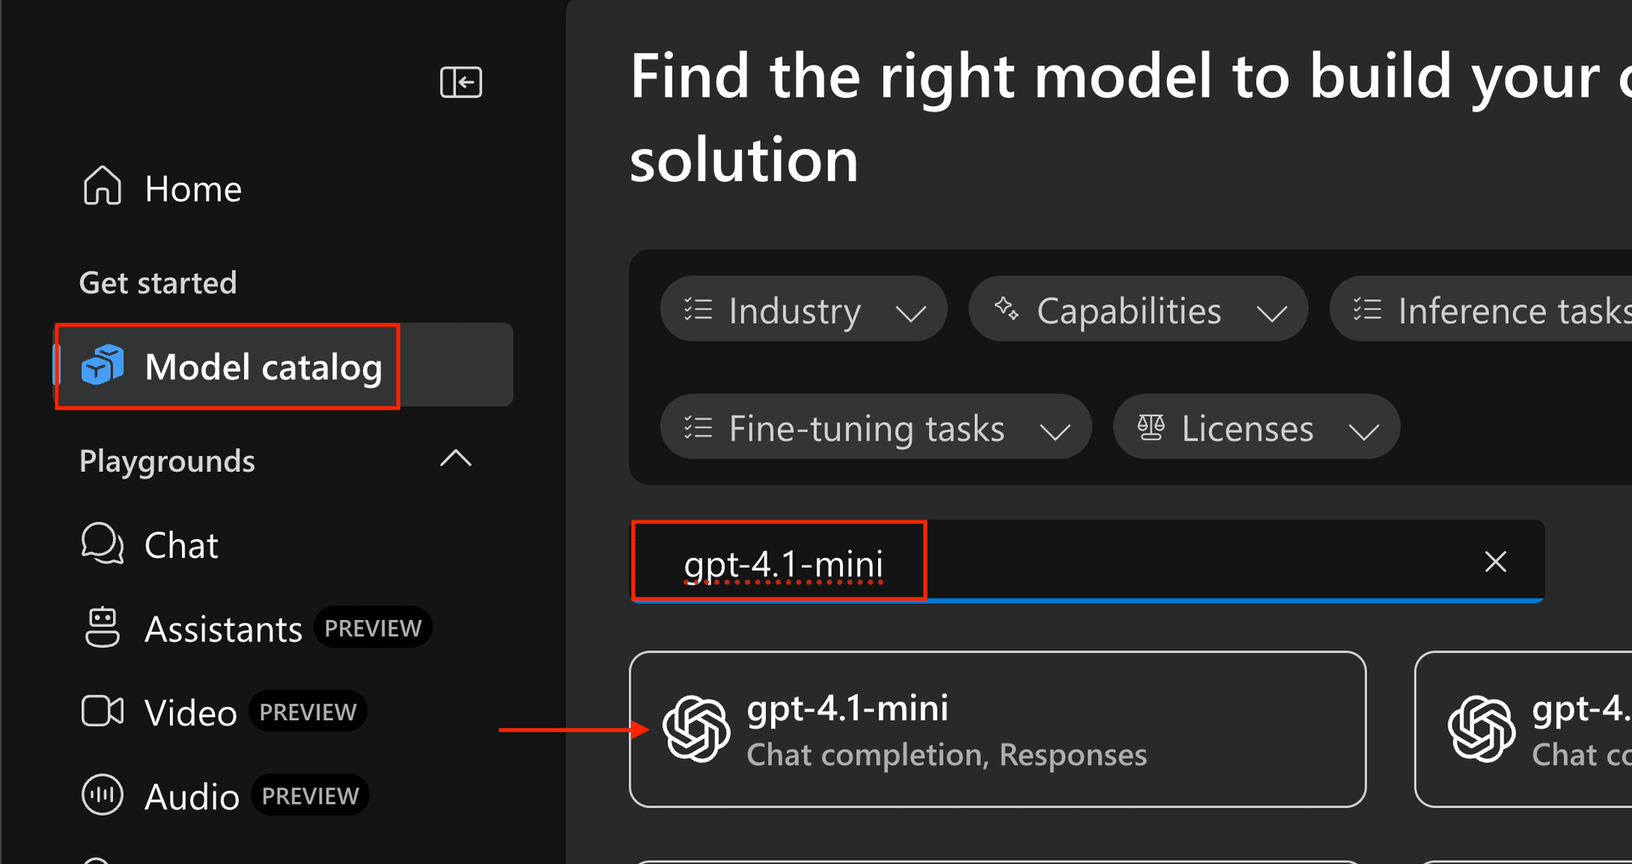Click the Assistants robot icon
The image size is (1632, 864).
102,628
